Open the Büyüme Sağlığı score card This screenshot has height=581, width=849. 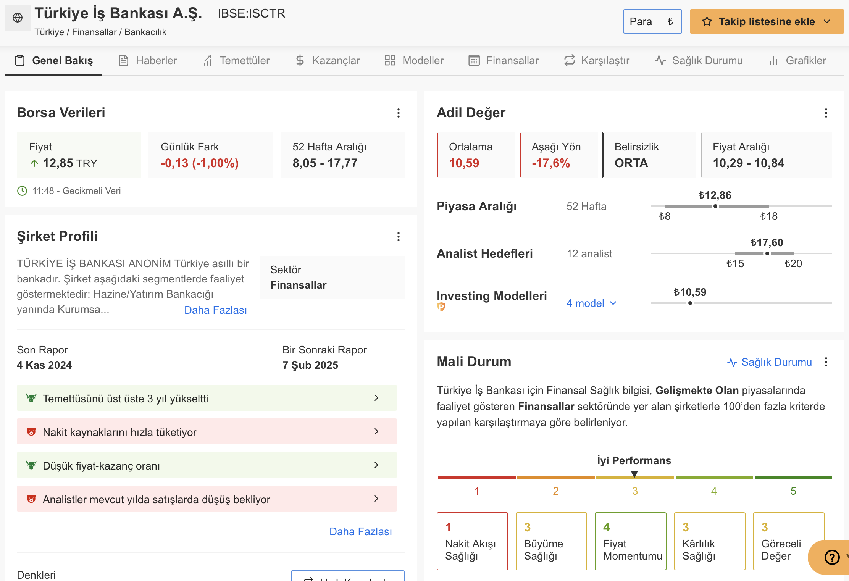tap(551, 541)
